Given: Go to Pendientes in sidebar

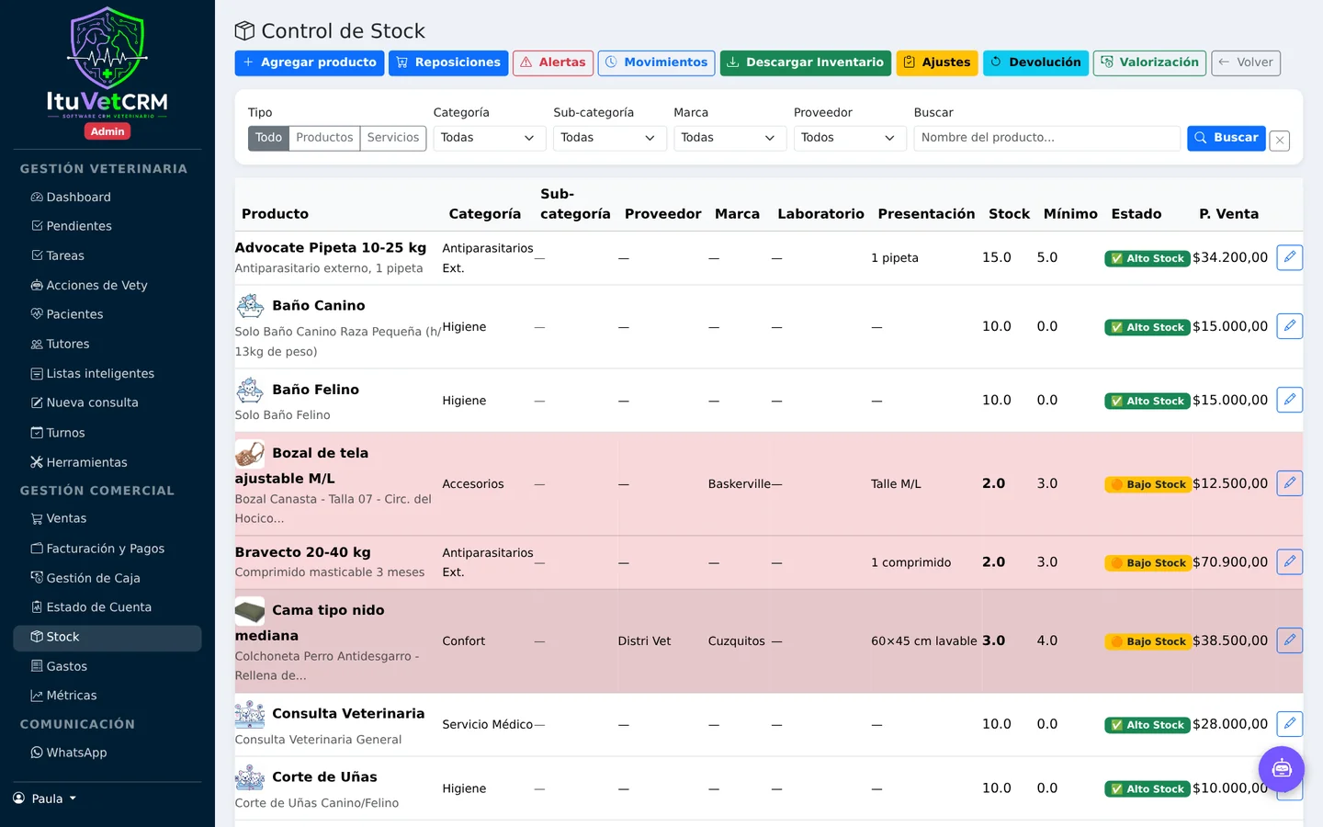Looking at the screenshot, I should (107, 226).
